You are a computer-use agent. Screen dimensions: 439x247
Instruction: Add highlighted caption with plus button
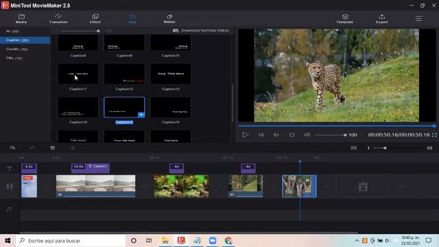click(141, 115)
